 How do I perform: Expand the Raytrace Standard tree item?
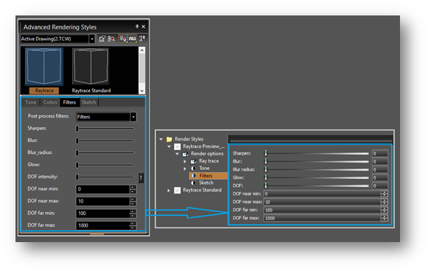pos(168,191)
